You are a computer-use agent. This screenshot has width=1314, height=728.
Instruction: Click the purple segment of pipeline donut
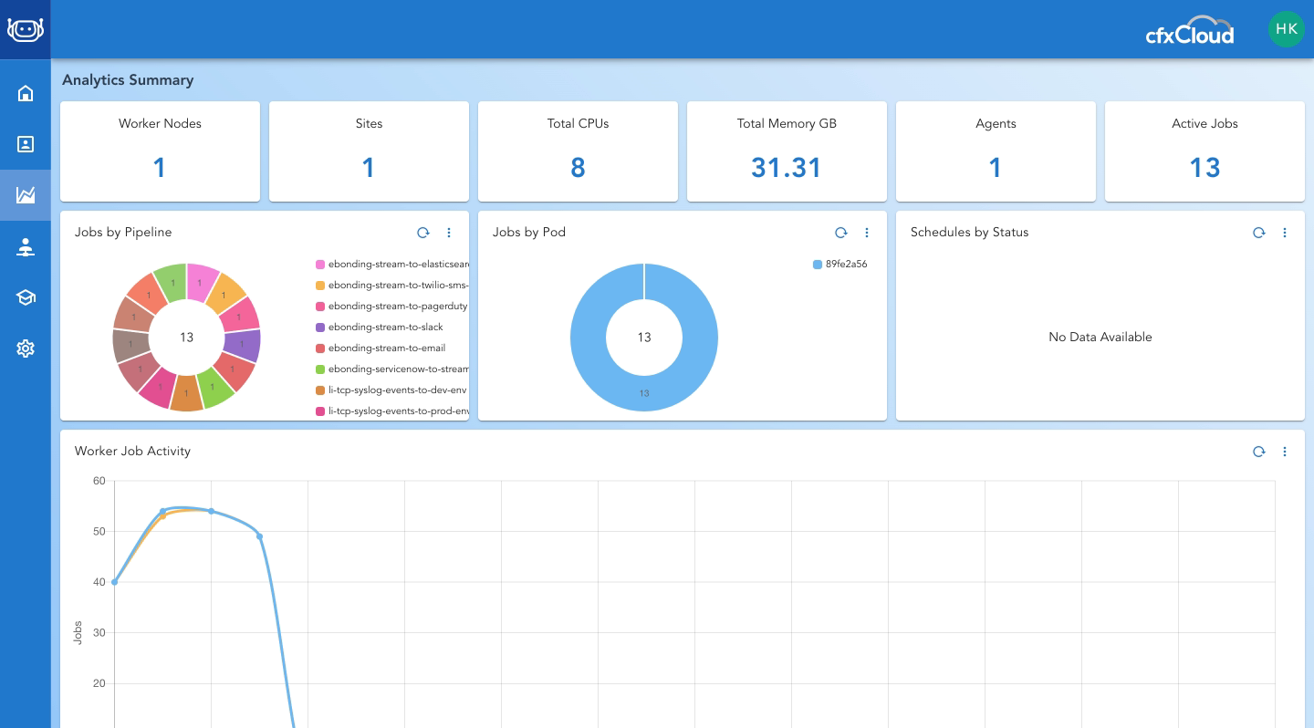point(243,346)
